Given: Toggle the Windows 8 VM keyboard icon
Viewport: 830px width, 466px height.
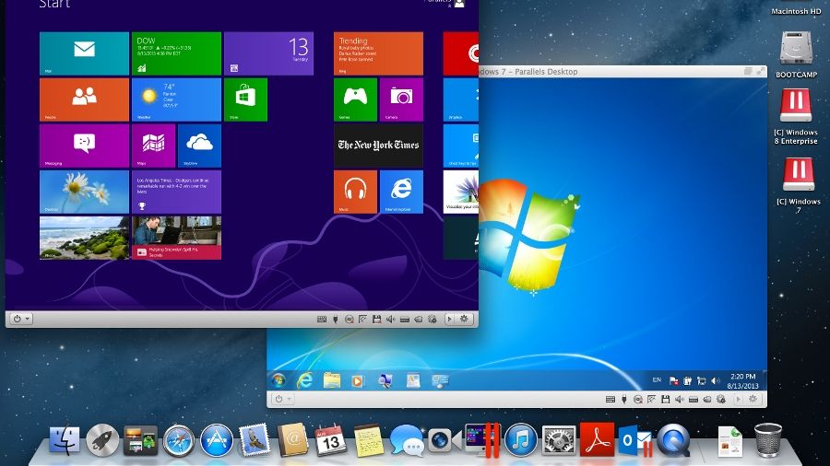Looking at the screenshot, I should pos(321,320).
